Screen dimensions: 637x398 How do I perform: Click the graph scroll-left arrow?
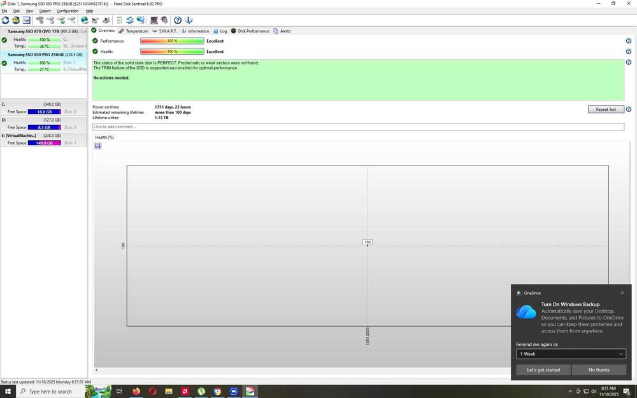pyautogui.click(x=97, y=370)
